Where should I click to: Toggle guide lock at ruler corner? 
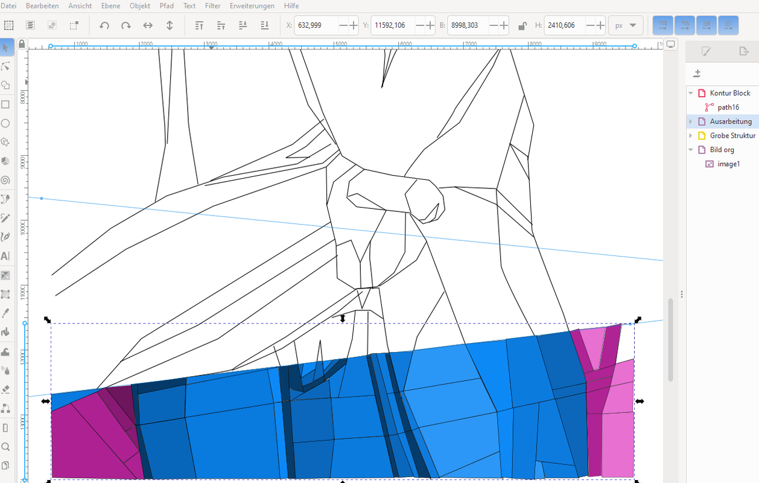coord(22,44)
